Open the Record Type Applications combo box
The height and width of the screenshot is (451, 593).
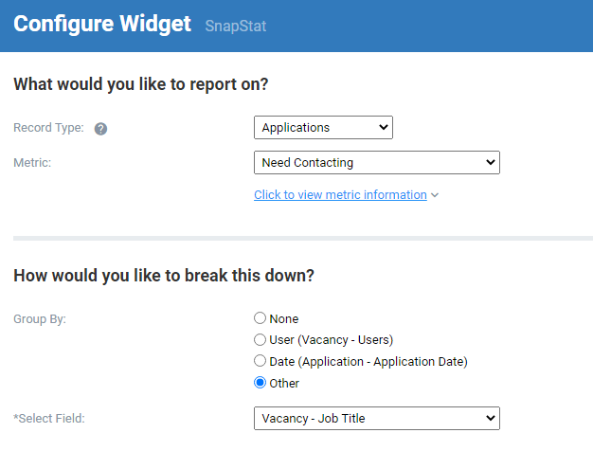pyautogui.click(x=323, y=128)
